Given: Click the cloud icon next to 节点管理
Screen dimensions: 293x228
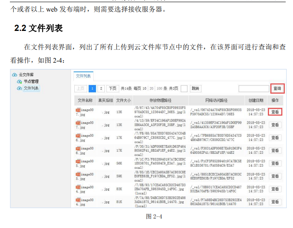Looking at the screenshot, I should pyautogui.click(x=19, y=81).
